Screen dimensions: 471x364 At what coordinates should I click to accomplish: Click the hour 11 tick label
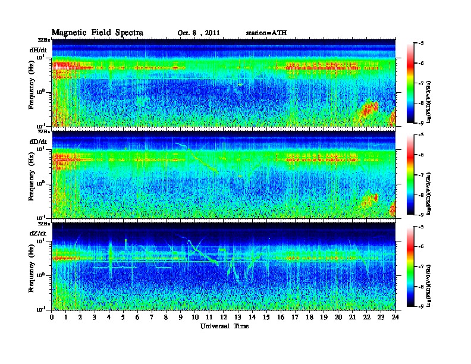pos(209,317)
